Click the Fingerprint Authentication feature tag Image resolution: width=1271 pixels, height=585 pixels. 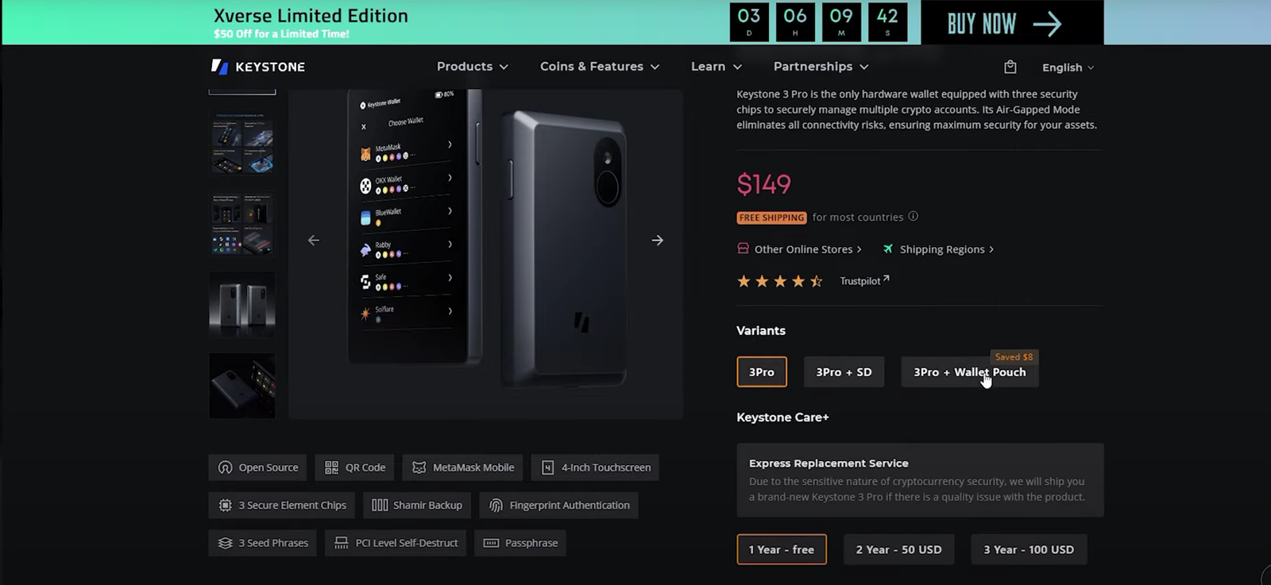(558, 506)
